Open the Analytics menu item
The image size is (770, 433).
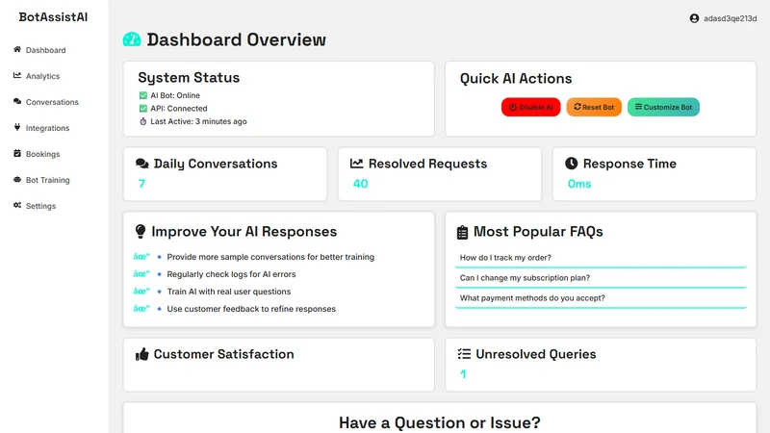[42, 76]
